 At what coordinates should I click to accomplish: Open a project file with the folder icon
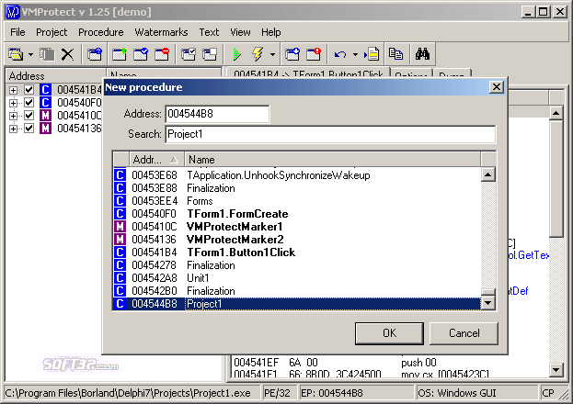coord(16,55)
